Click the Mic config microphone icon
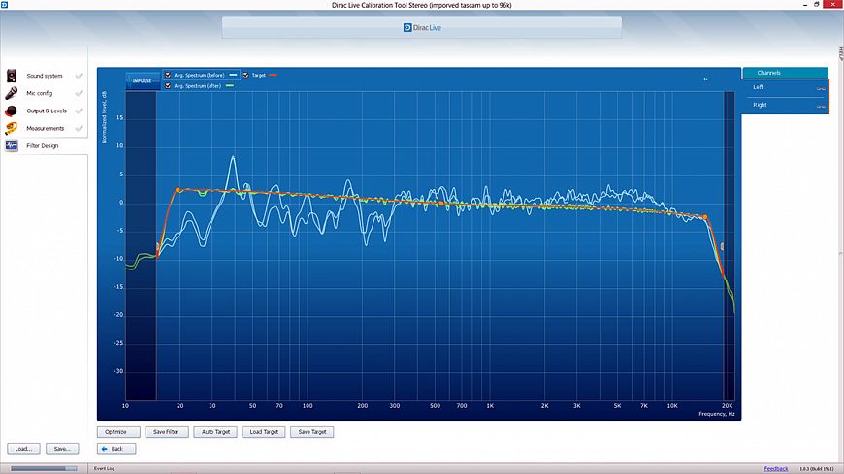Screen dimensions: 844x474 point(12,94)
